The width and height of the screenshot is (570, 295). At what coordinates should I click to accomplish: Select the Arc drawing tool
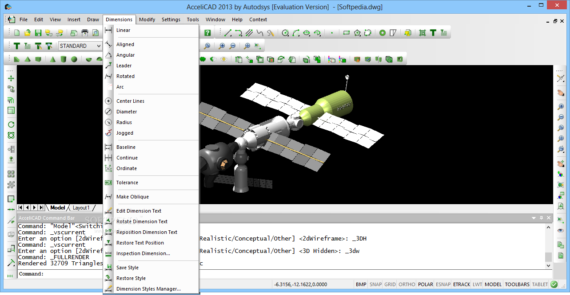(x=296, y=33)
